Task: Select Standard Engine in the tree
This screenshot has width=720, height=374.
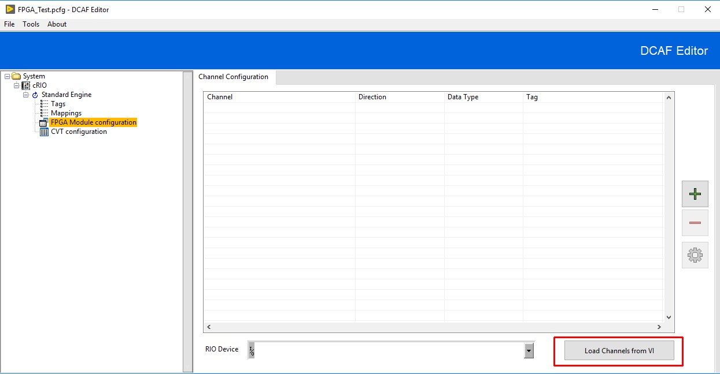Action: [67, 95]
